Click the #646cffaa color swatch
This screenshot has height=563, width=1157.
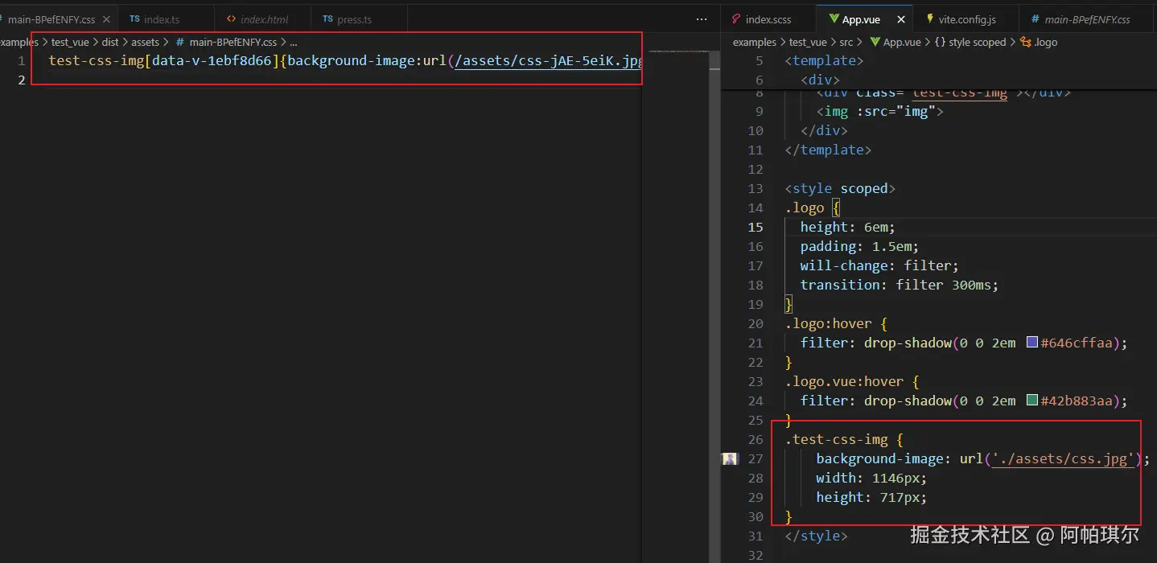(1032, 343)
